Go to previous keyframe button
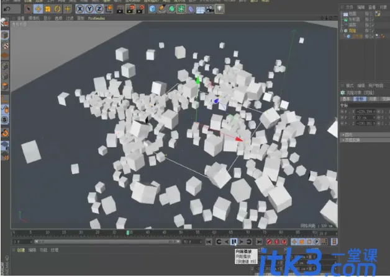Screen dimensions: 390x277 [x=219, y=242]
